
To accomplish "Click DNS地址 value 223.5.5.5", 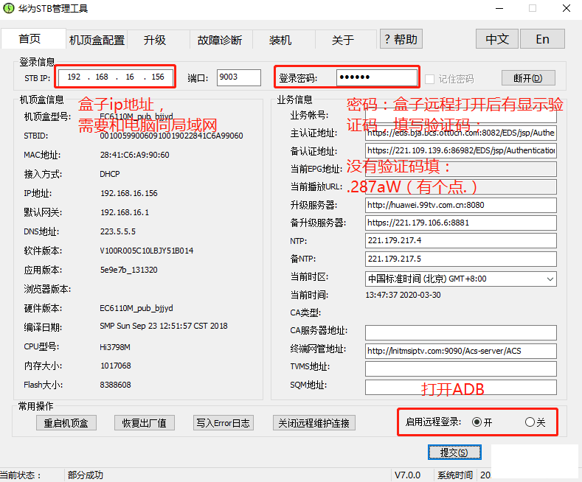I will pyautogui.click(x=118, y=231).
